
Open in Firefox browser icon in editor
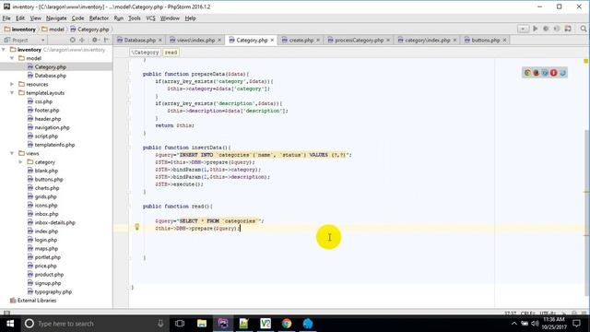point(537,73)
